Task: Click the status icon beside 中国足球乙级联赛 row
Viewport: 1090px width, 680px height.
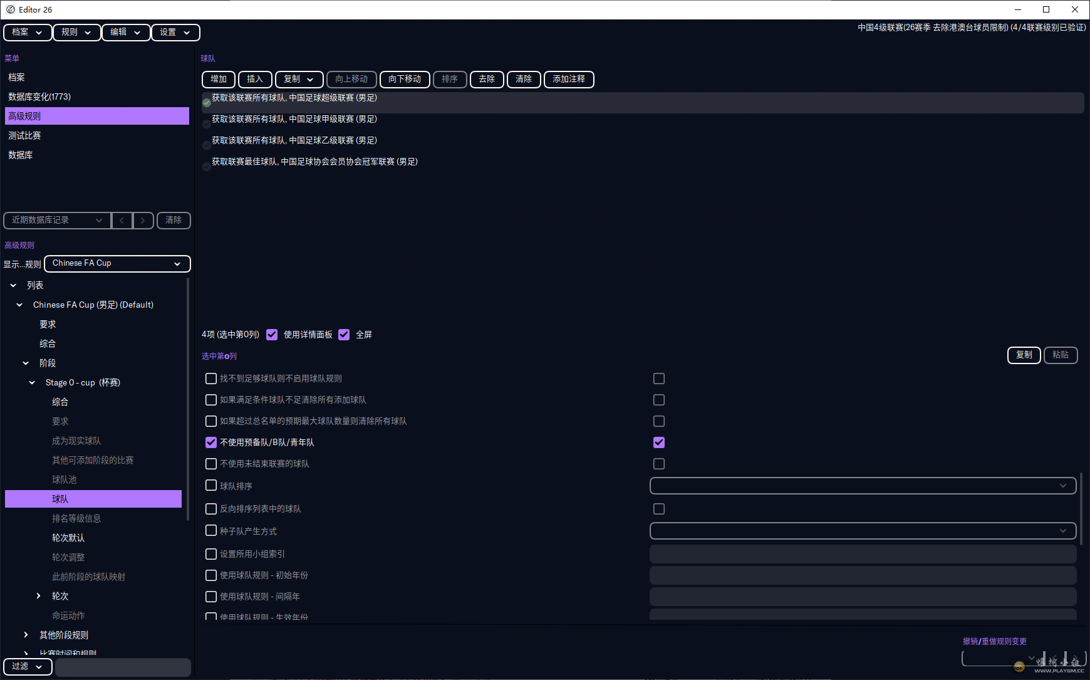Action: [x=207, y=145]
